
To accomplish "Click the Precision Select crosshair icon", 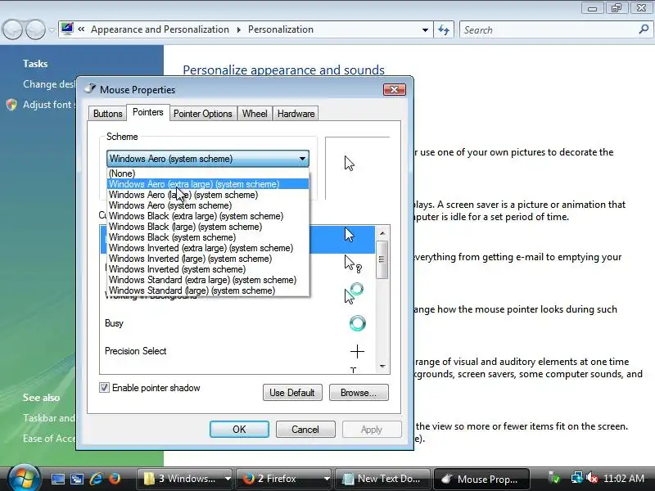I will [357, 352].
